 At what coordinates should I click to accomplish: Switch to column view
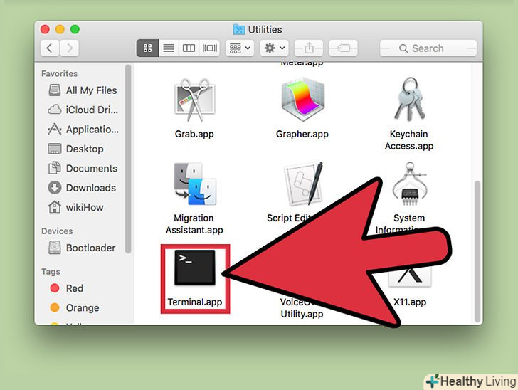pyautogui.click(x=189, y=48)
